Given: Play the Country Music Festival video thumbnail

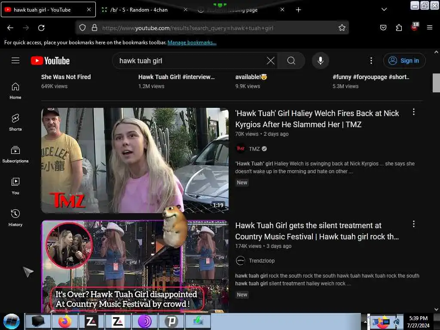Looking at the screenshot, I should (x=135, y=266).
